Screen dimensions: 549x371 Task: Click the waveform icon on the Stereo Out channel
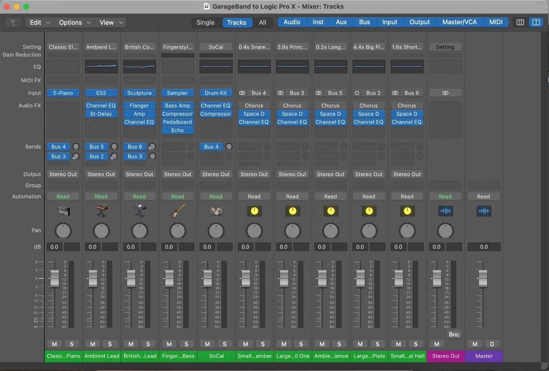pos(445,211)
